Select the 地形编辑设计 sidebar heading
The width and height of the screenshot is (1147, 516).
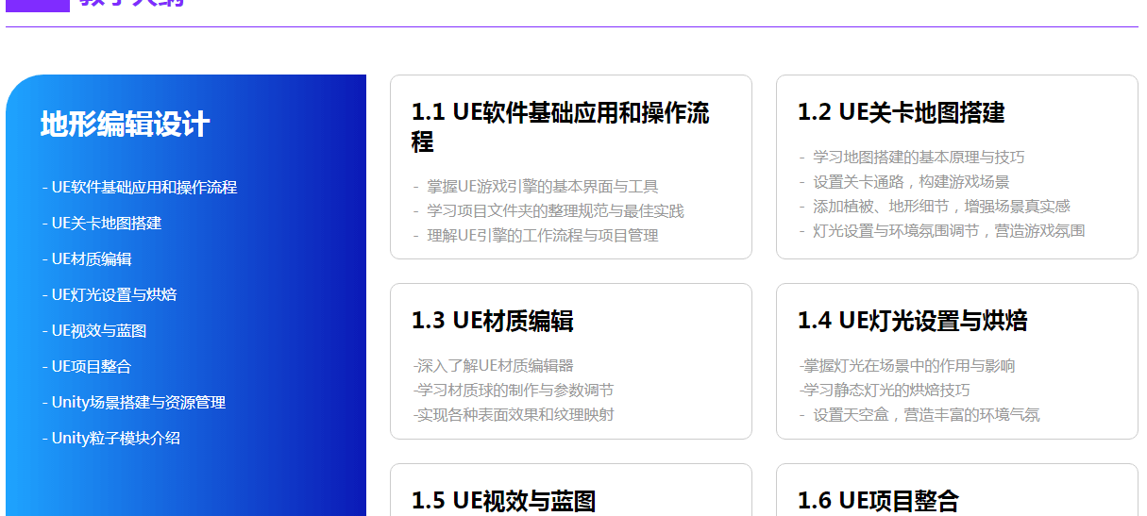click(x=125, y=125)
